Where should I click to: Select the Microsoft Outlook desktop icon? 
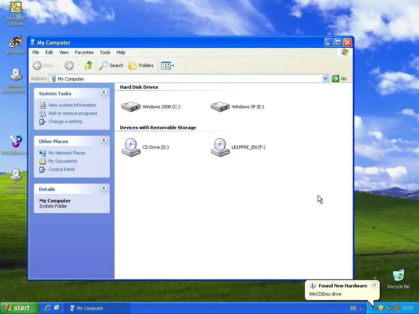pos(16,7)
